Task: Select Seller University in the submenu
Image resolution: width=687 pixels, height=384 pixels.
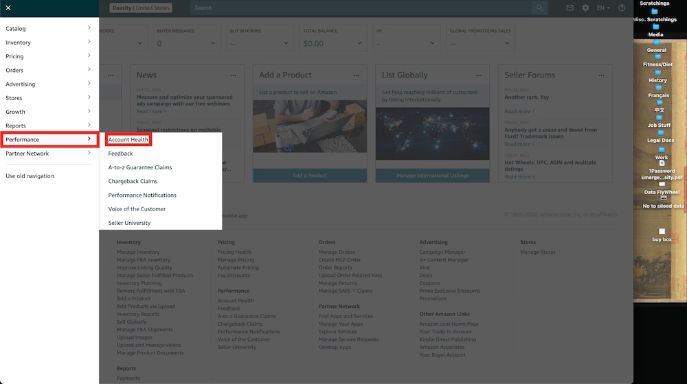Action: 129,223
